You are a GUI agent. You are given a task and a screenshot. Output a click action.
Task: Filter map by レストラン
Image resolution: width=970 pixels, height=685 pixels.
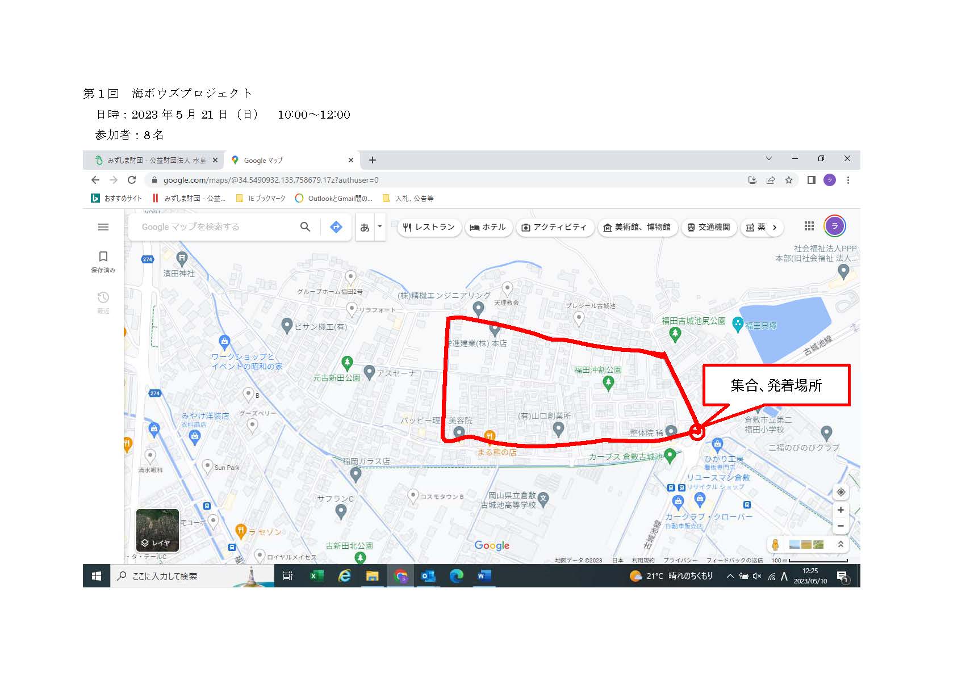click(x=429, y=228)
